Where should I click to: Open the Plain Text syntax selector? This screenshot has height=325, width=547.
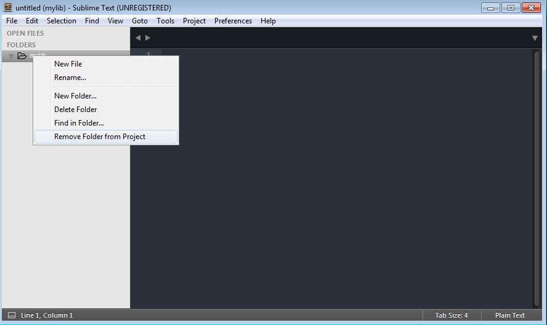pyautogui.click(x=509, y=315)
